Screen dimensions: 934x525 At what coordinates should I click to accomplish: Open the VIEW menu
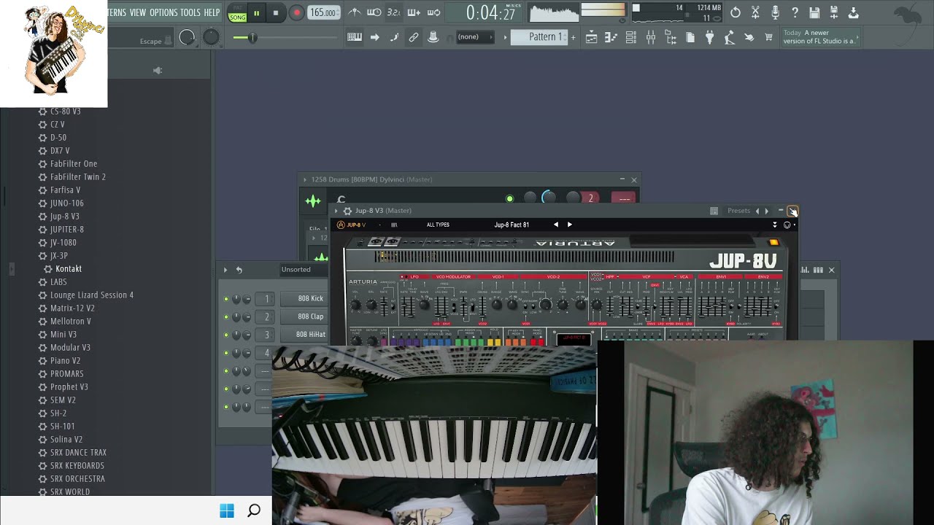[138, 12]
